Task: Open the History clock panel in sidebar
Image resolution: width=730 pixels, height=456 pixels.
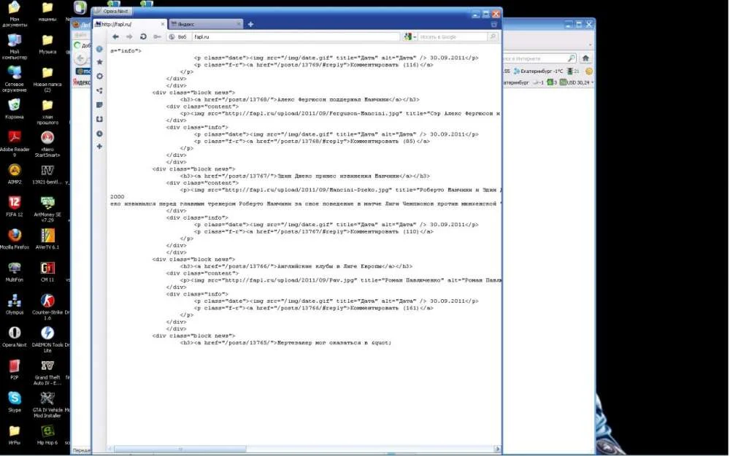Action: coord(99,134)
